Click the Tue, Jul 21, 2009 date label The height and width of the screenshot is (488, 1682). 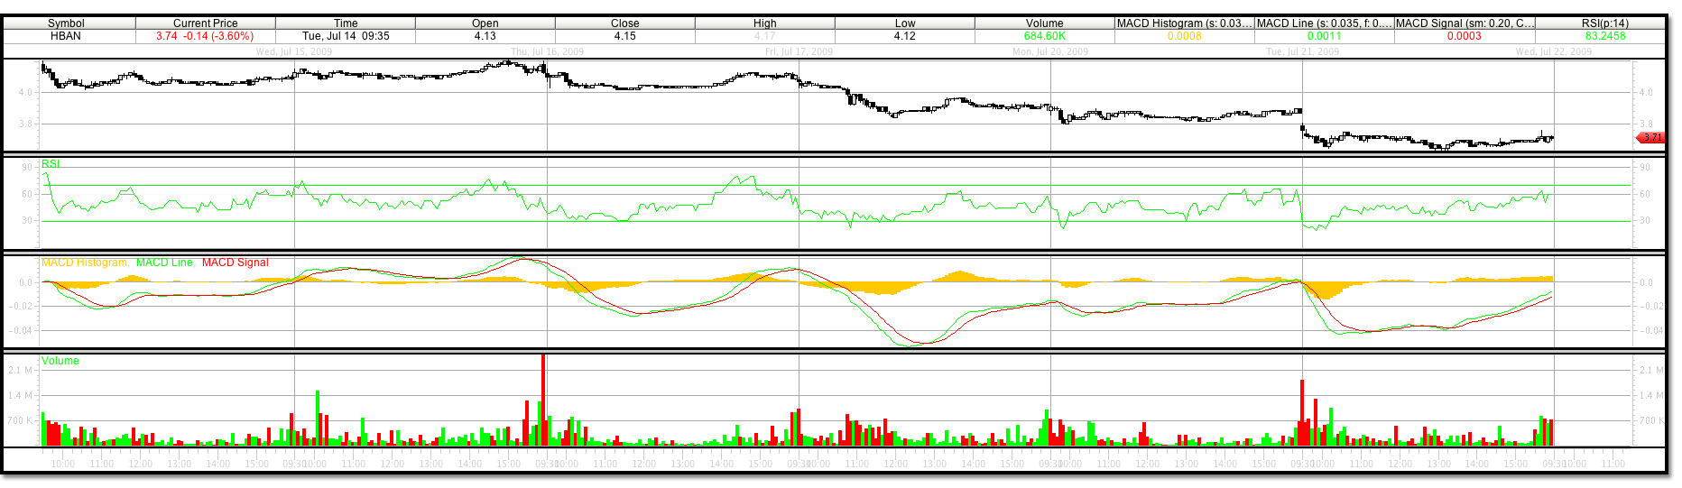tap(1302, 51)
